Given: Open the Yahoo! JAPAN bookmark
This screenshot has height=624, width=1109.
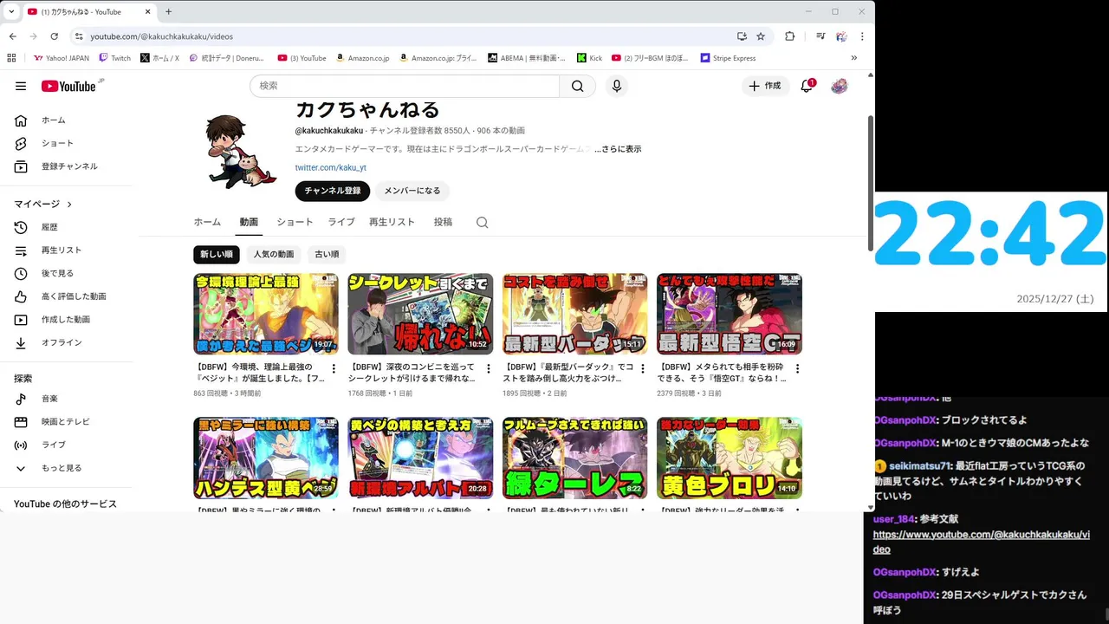Looking at the screenshot, I should pos(62,58).
